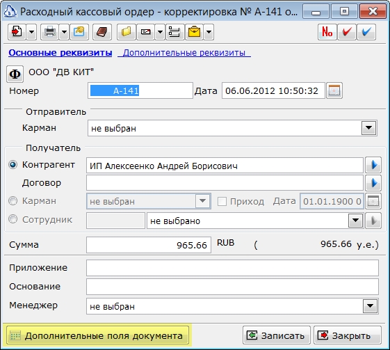Click the printer icon in toolbar

click(x=49, y=32)
